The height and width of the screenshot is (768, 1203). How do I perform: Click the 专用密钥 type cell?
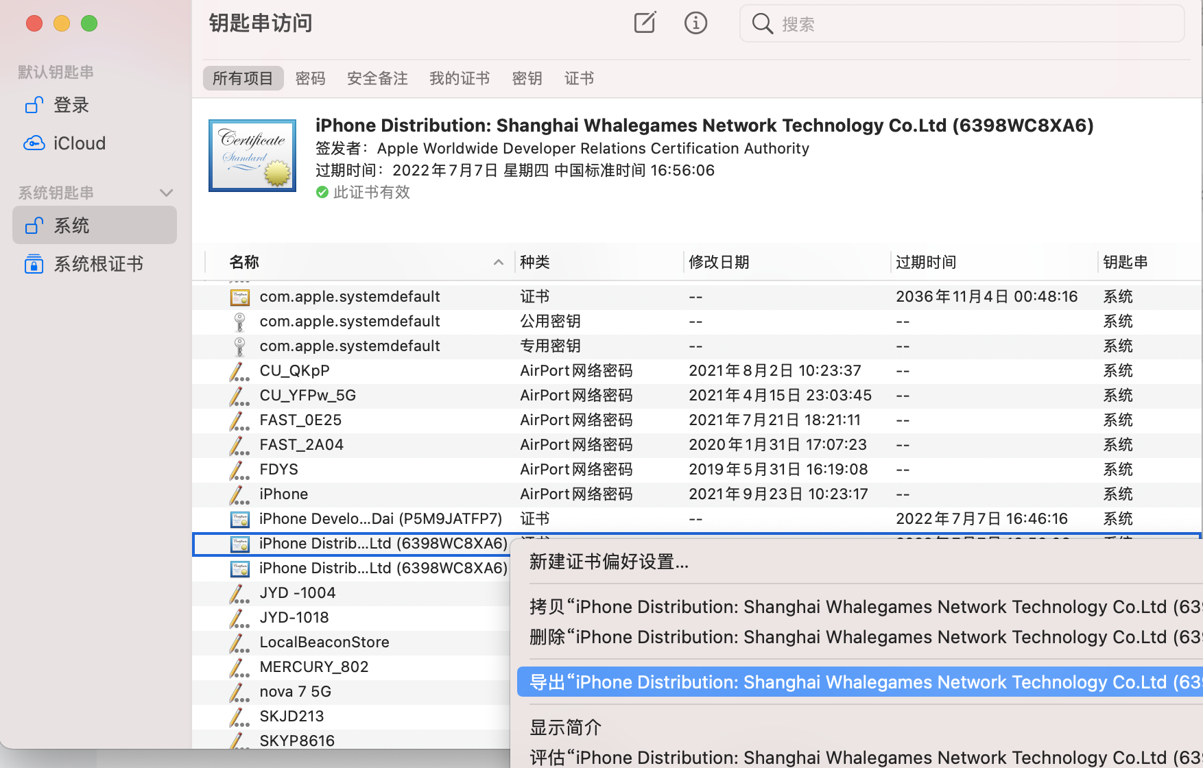click(x=550, y=346)
